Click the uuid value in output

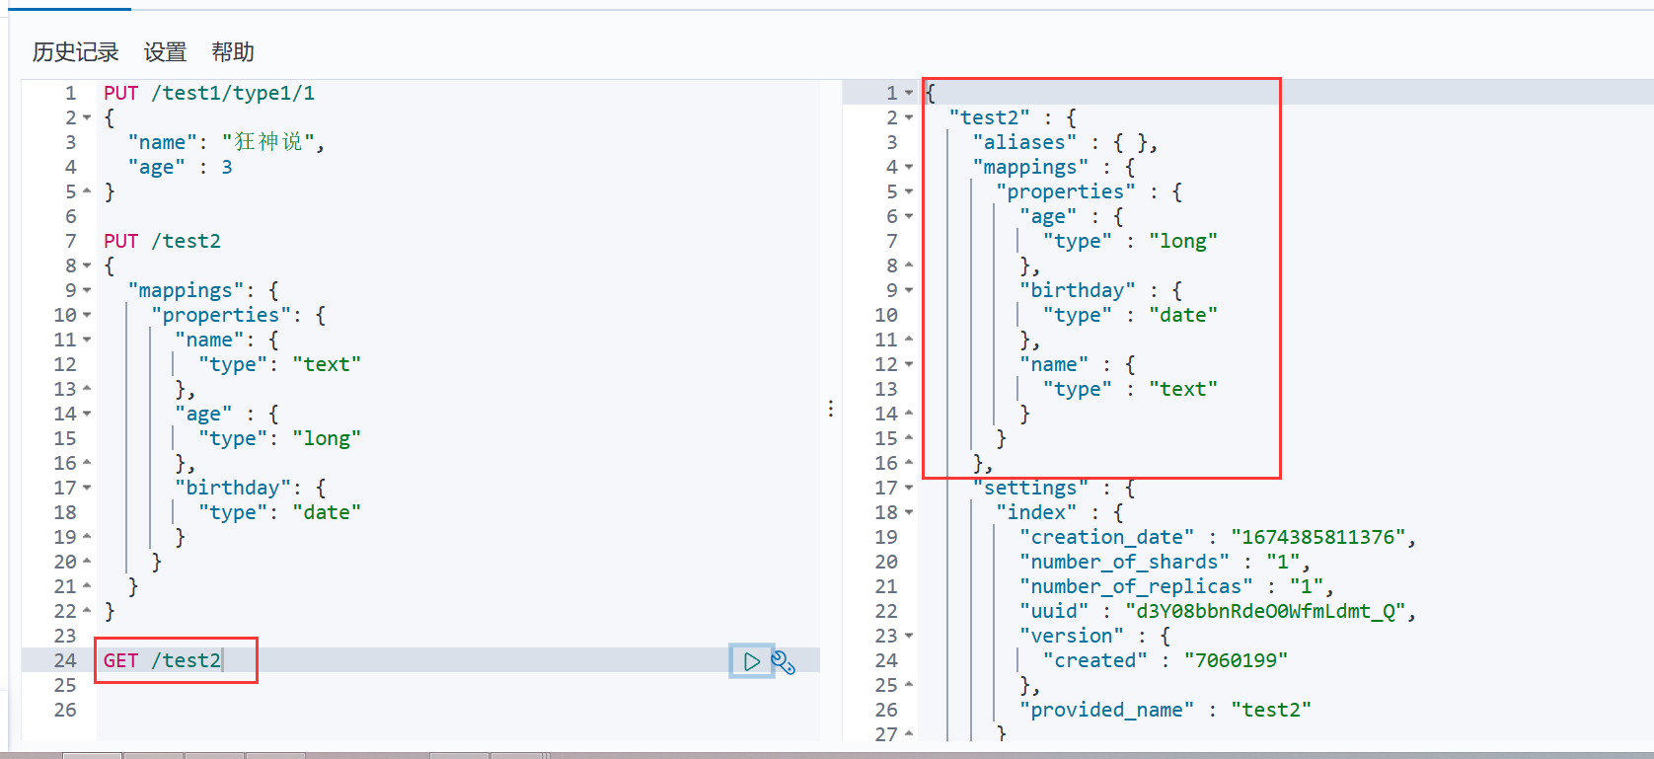click(1265, 611)
